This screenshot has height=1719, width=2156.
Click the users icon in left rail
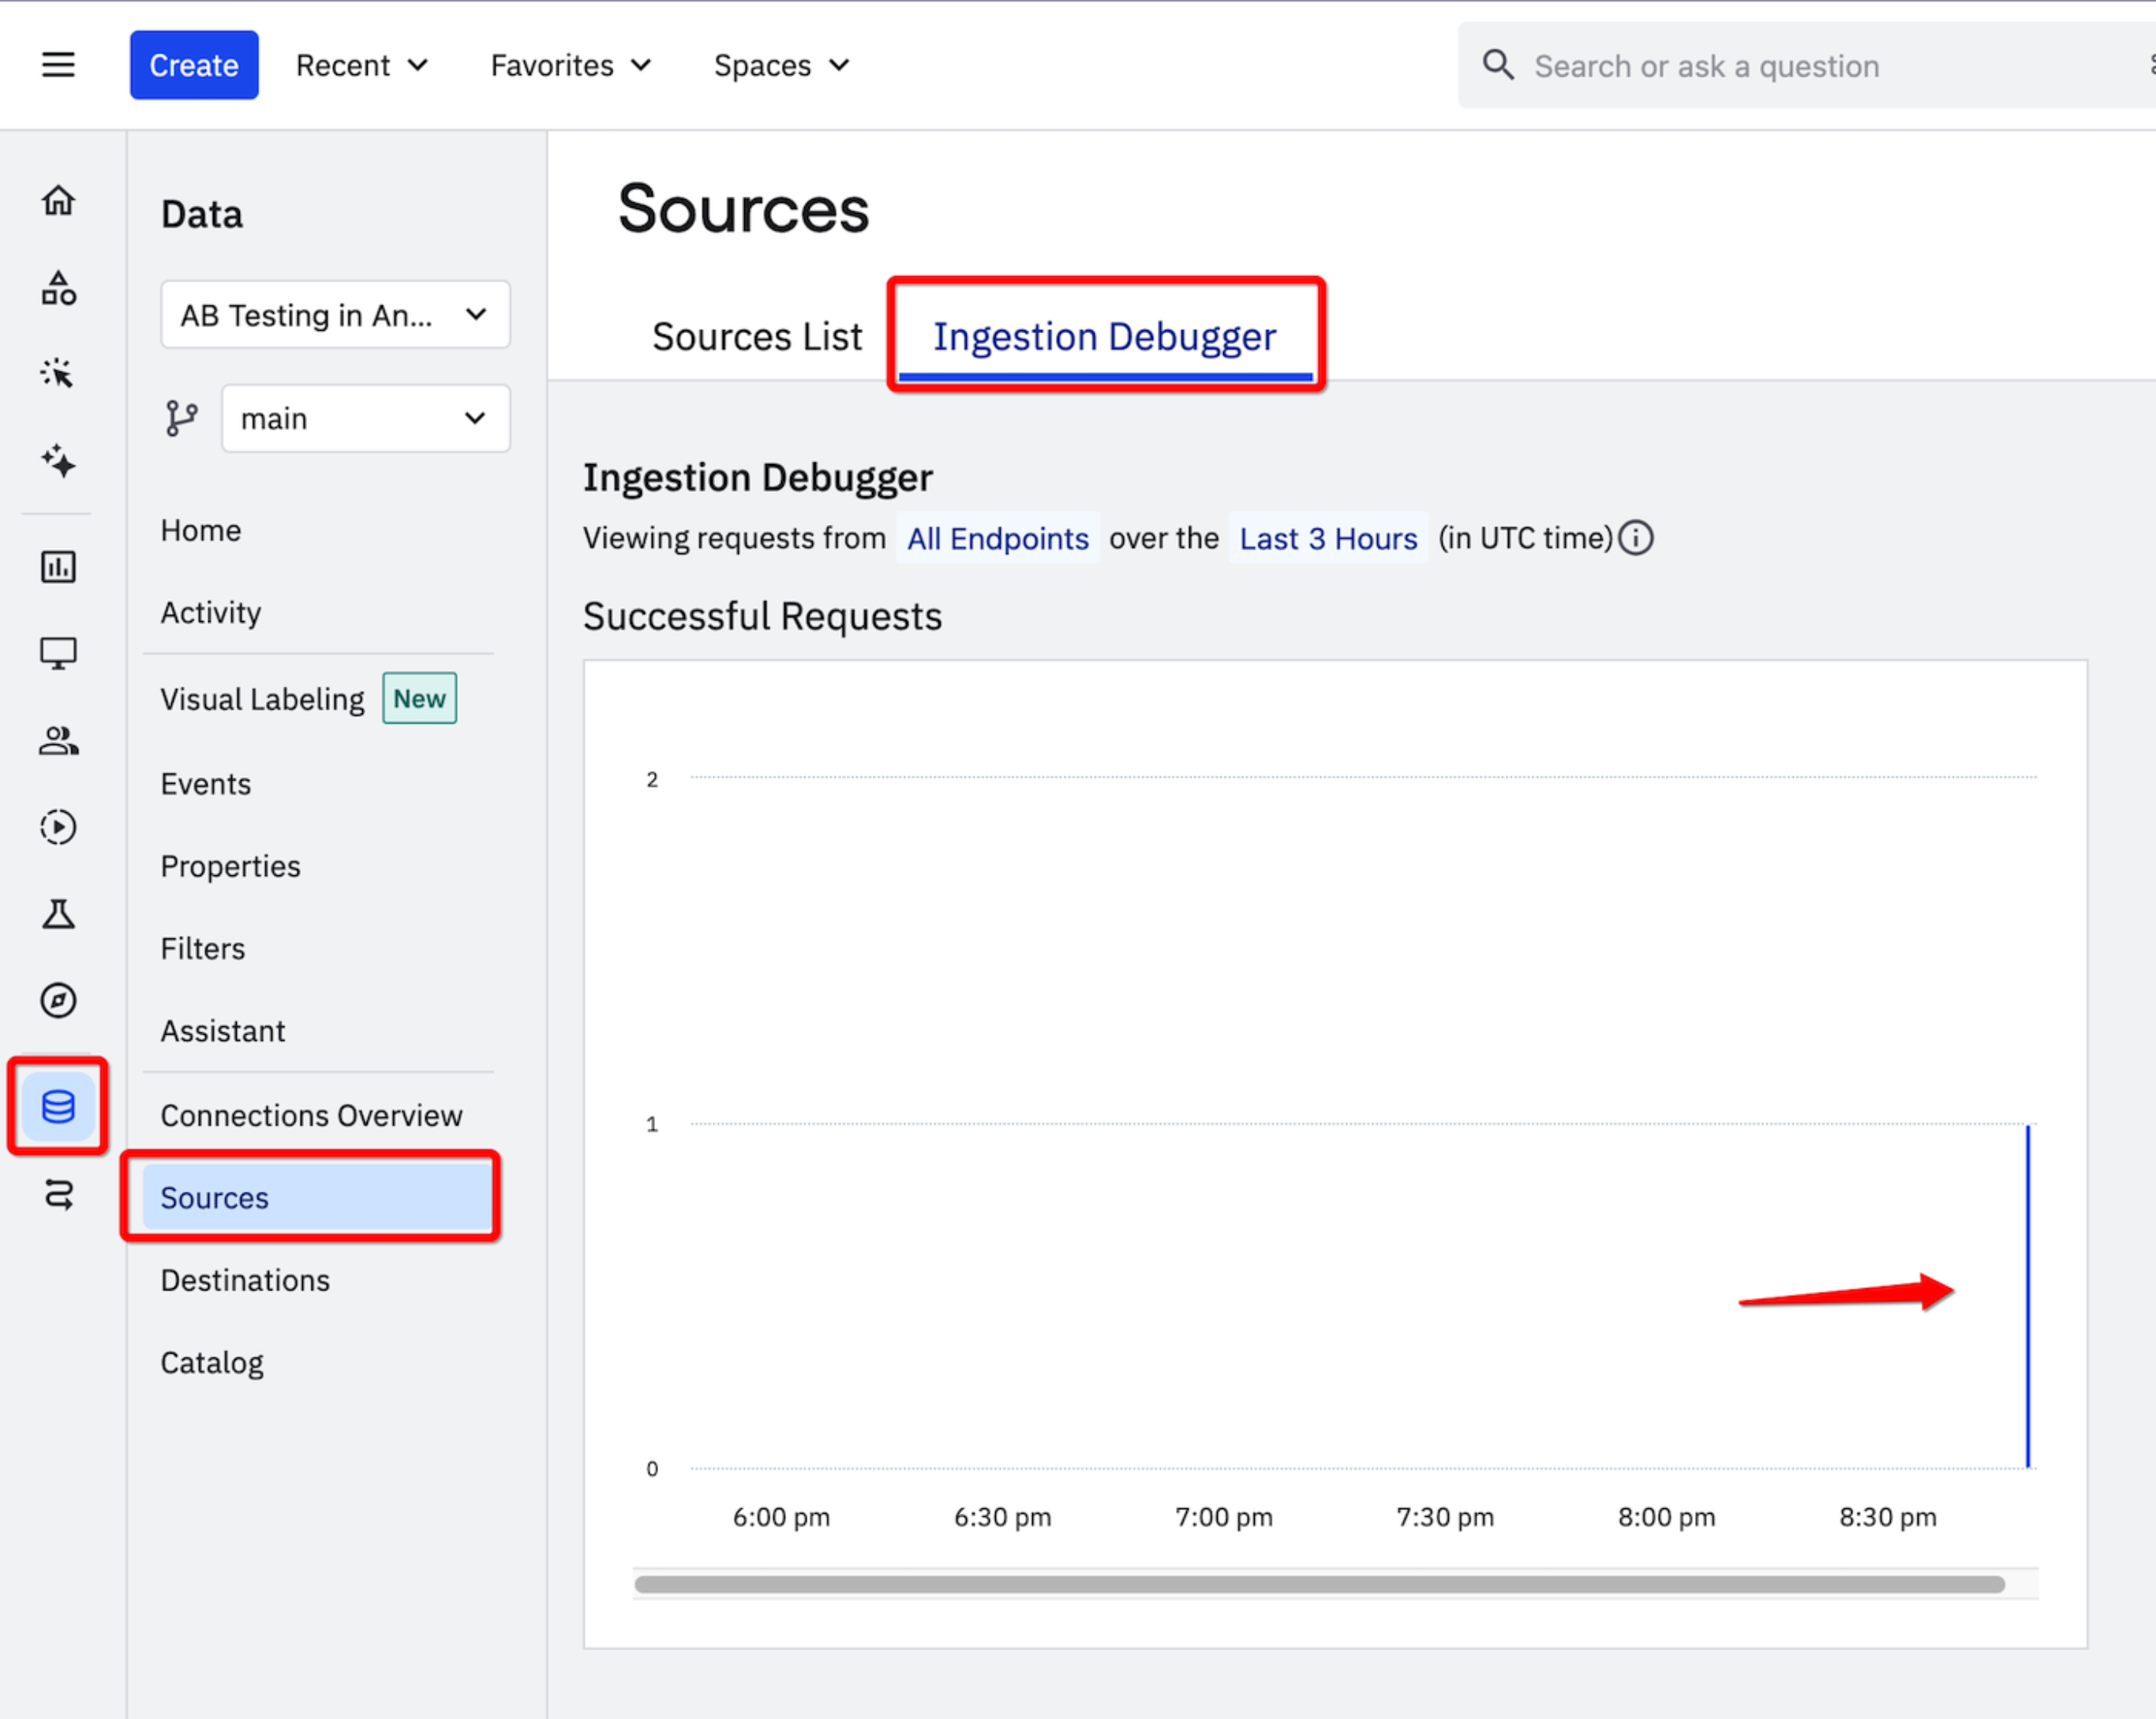click(58, 741)
